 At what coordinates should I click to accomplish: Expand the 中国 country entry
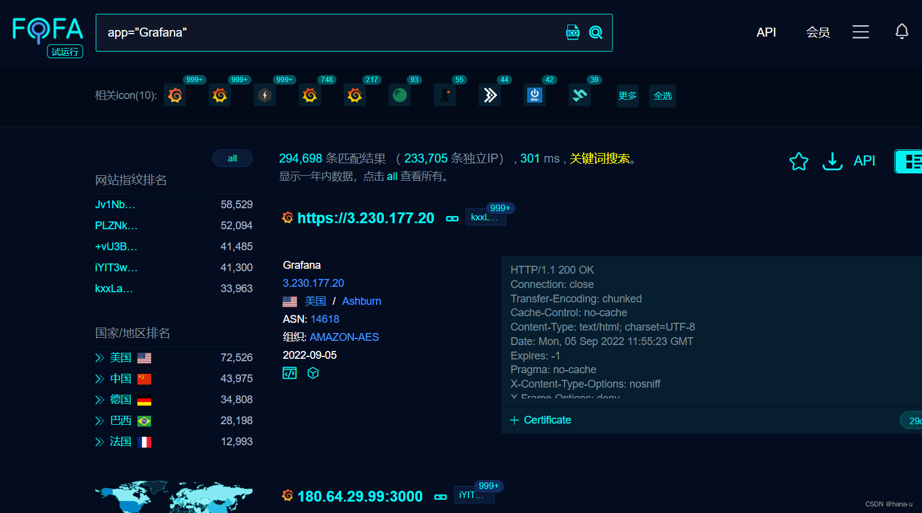coord(100,379)
